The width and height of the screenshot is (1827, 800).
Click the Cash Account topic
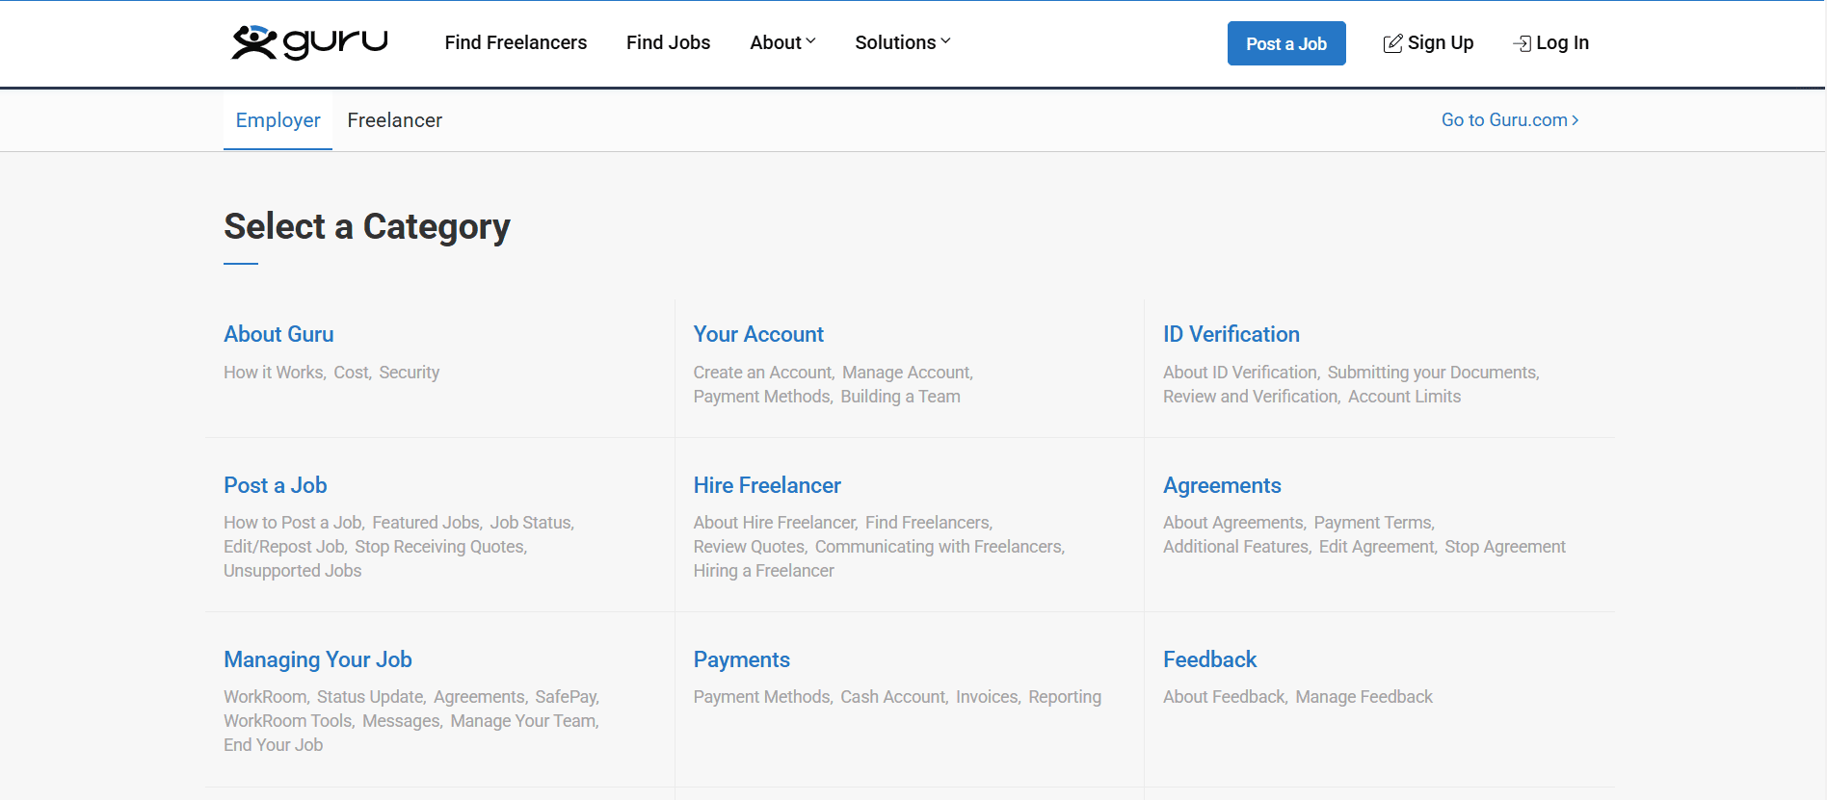(x=892, y=697)
